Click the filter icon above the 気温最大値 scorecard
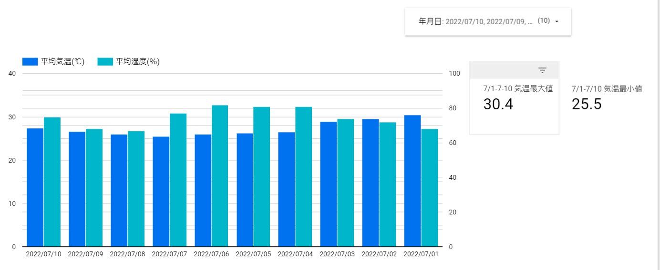Image resolution: width=660 pixels, height=270 pixels. coord(542,70)
